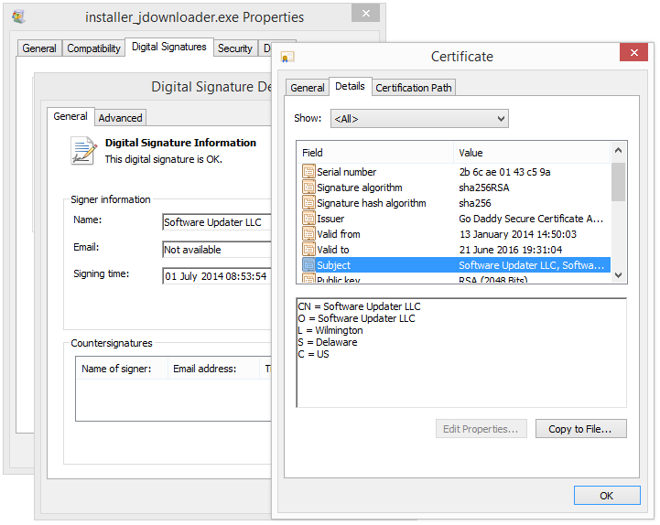Click the O = Software Updater LLC line
Screen dimensions: 660x525
(356, 318)
